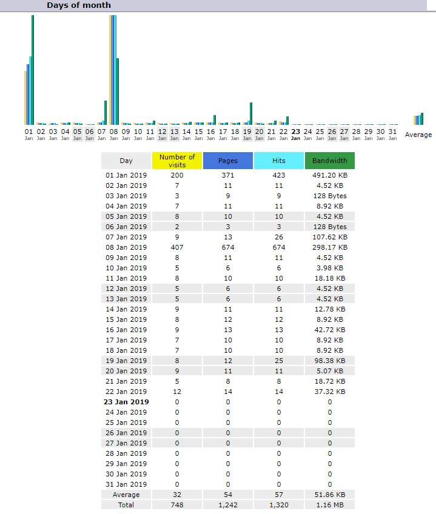Click the green bar for 07 Jan
Image resolution: width=436 pixels, height=514 pixels.
click(106, 112)
